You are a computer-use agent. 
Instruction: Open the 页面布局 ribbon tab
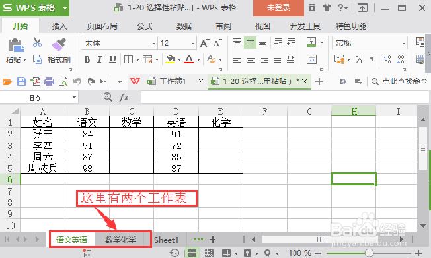point(102,26)
